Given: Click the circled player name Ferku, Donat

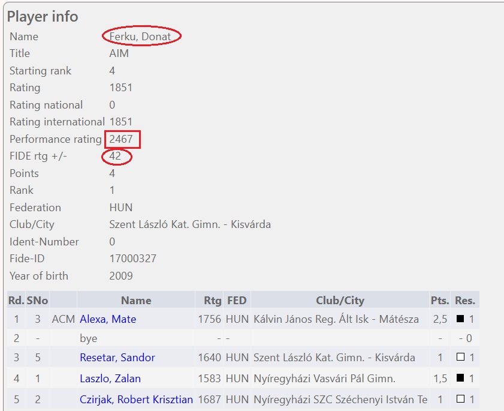Looking at the screenshot, I should pyautogui.click(x=140, y=37).
